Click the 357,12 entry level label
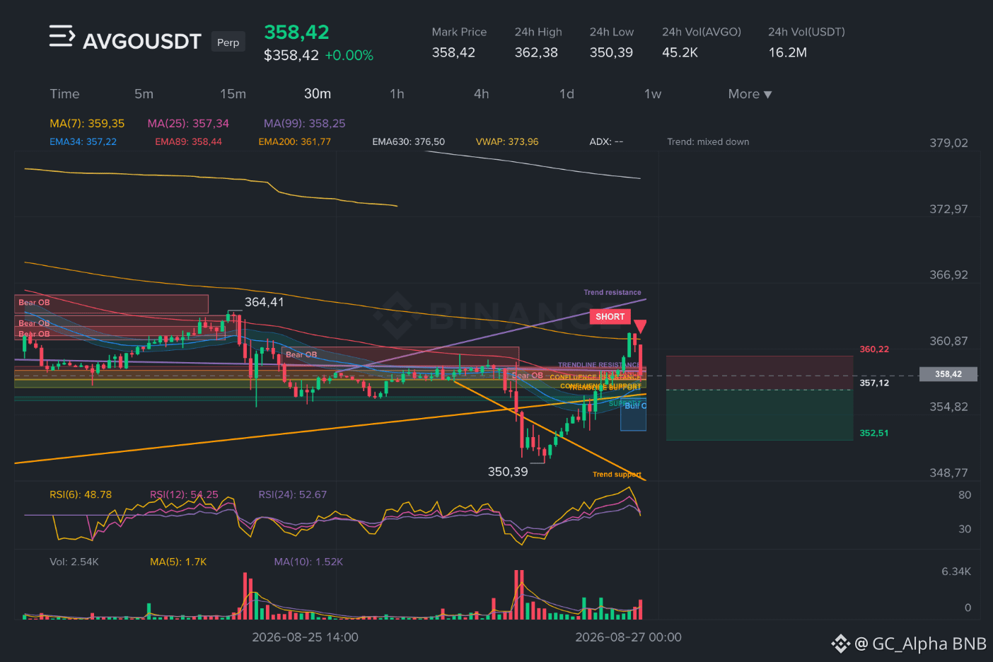The width and height of the screenshot is (993, 662). 874,383
